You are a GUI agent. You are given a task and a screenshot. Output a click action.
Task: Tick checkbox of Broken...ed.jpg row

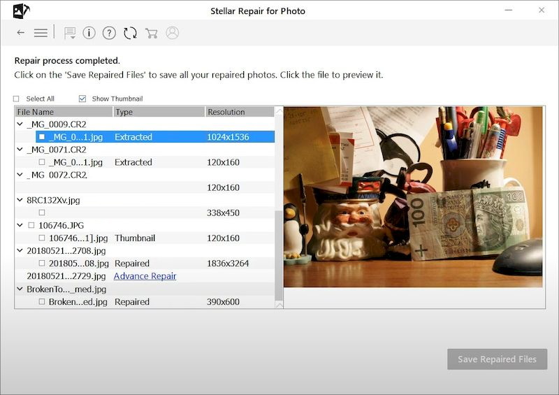click(42, 301)
